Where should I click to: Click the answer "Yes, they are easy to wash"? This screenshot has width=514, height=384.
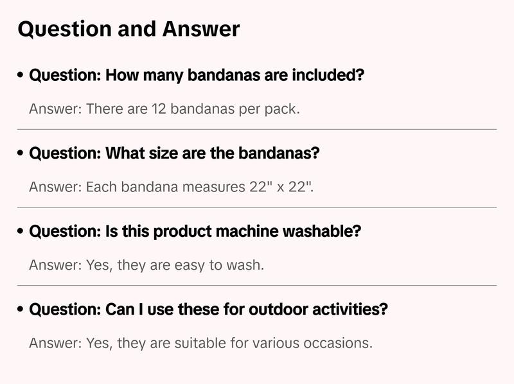click(x=146, y=265)
